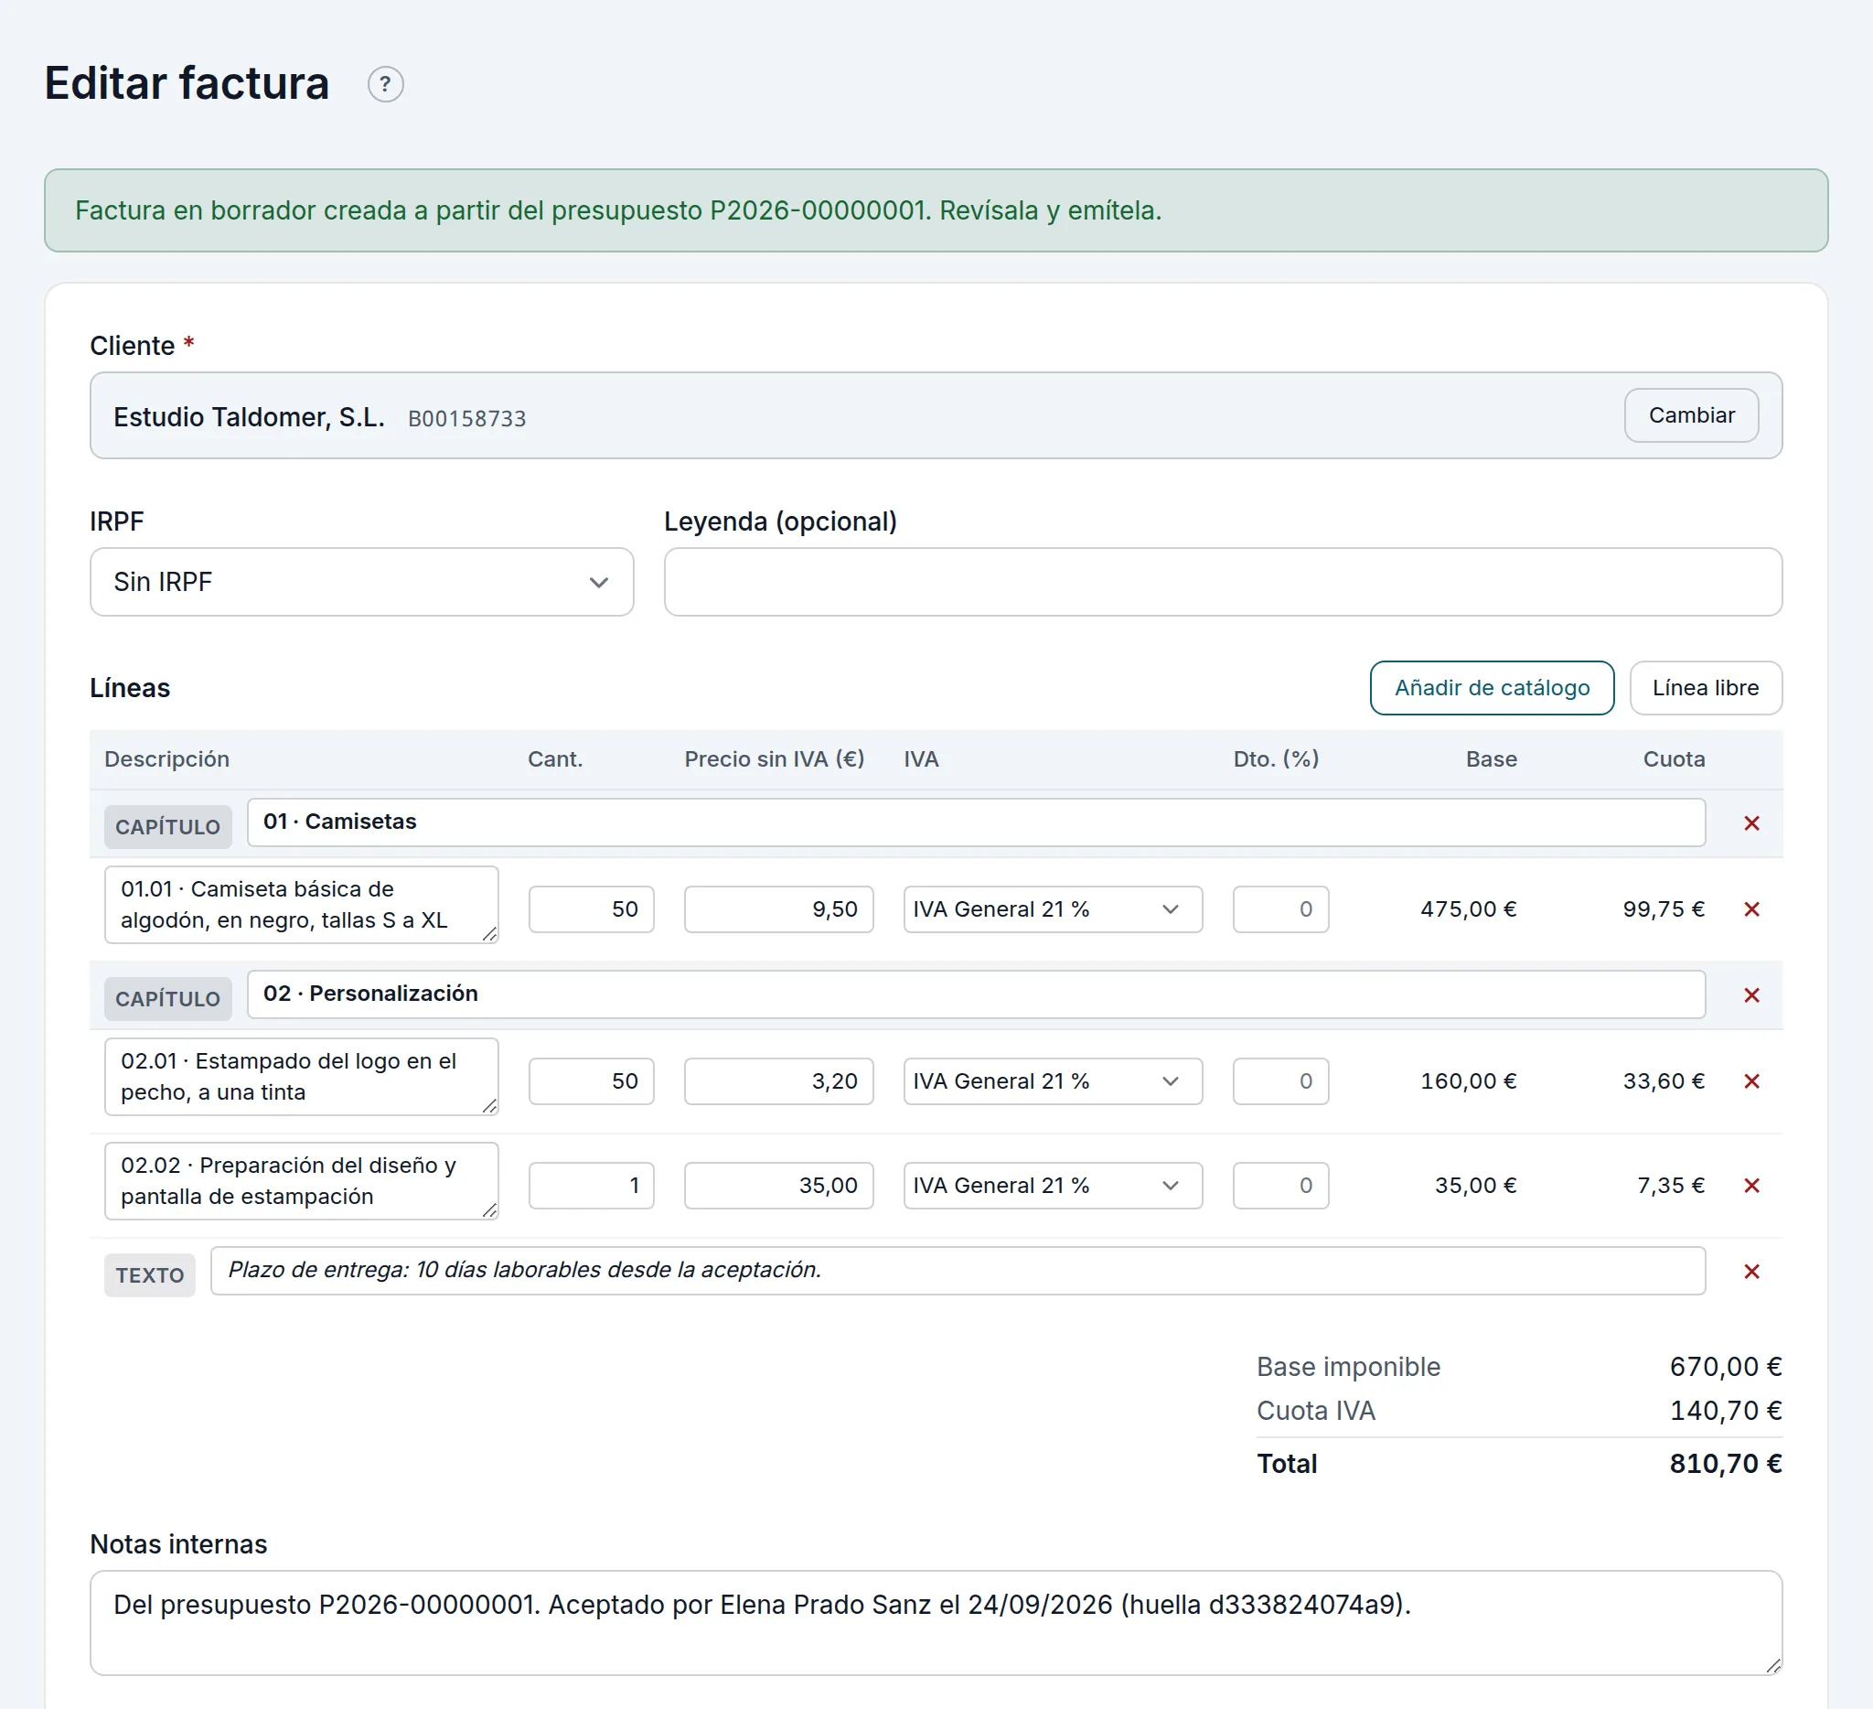Edit discount field of Estampado del logo line
Viewport: 1873px width, 1709px height.
1280,1080
